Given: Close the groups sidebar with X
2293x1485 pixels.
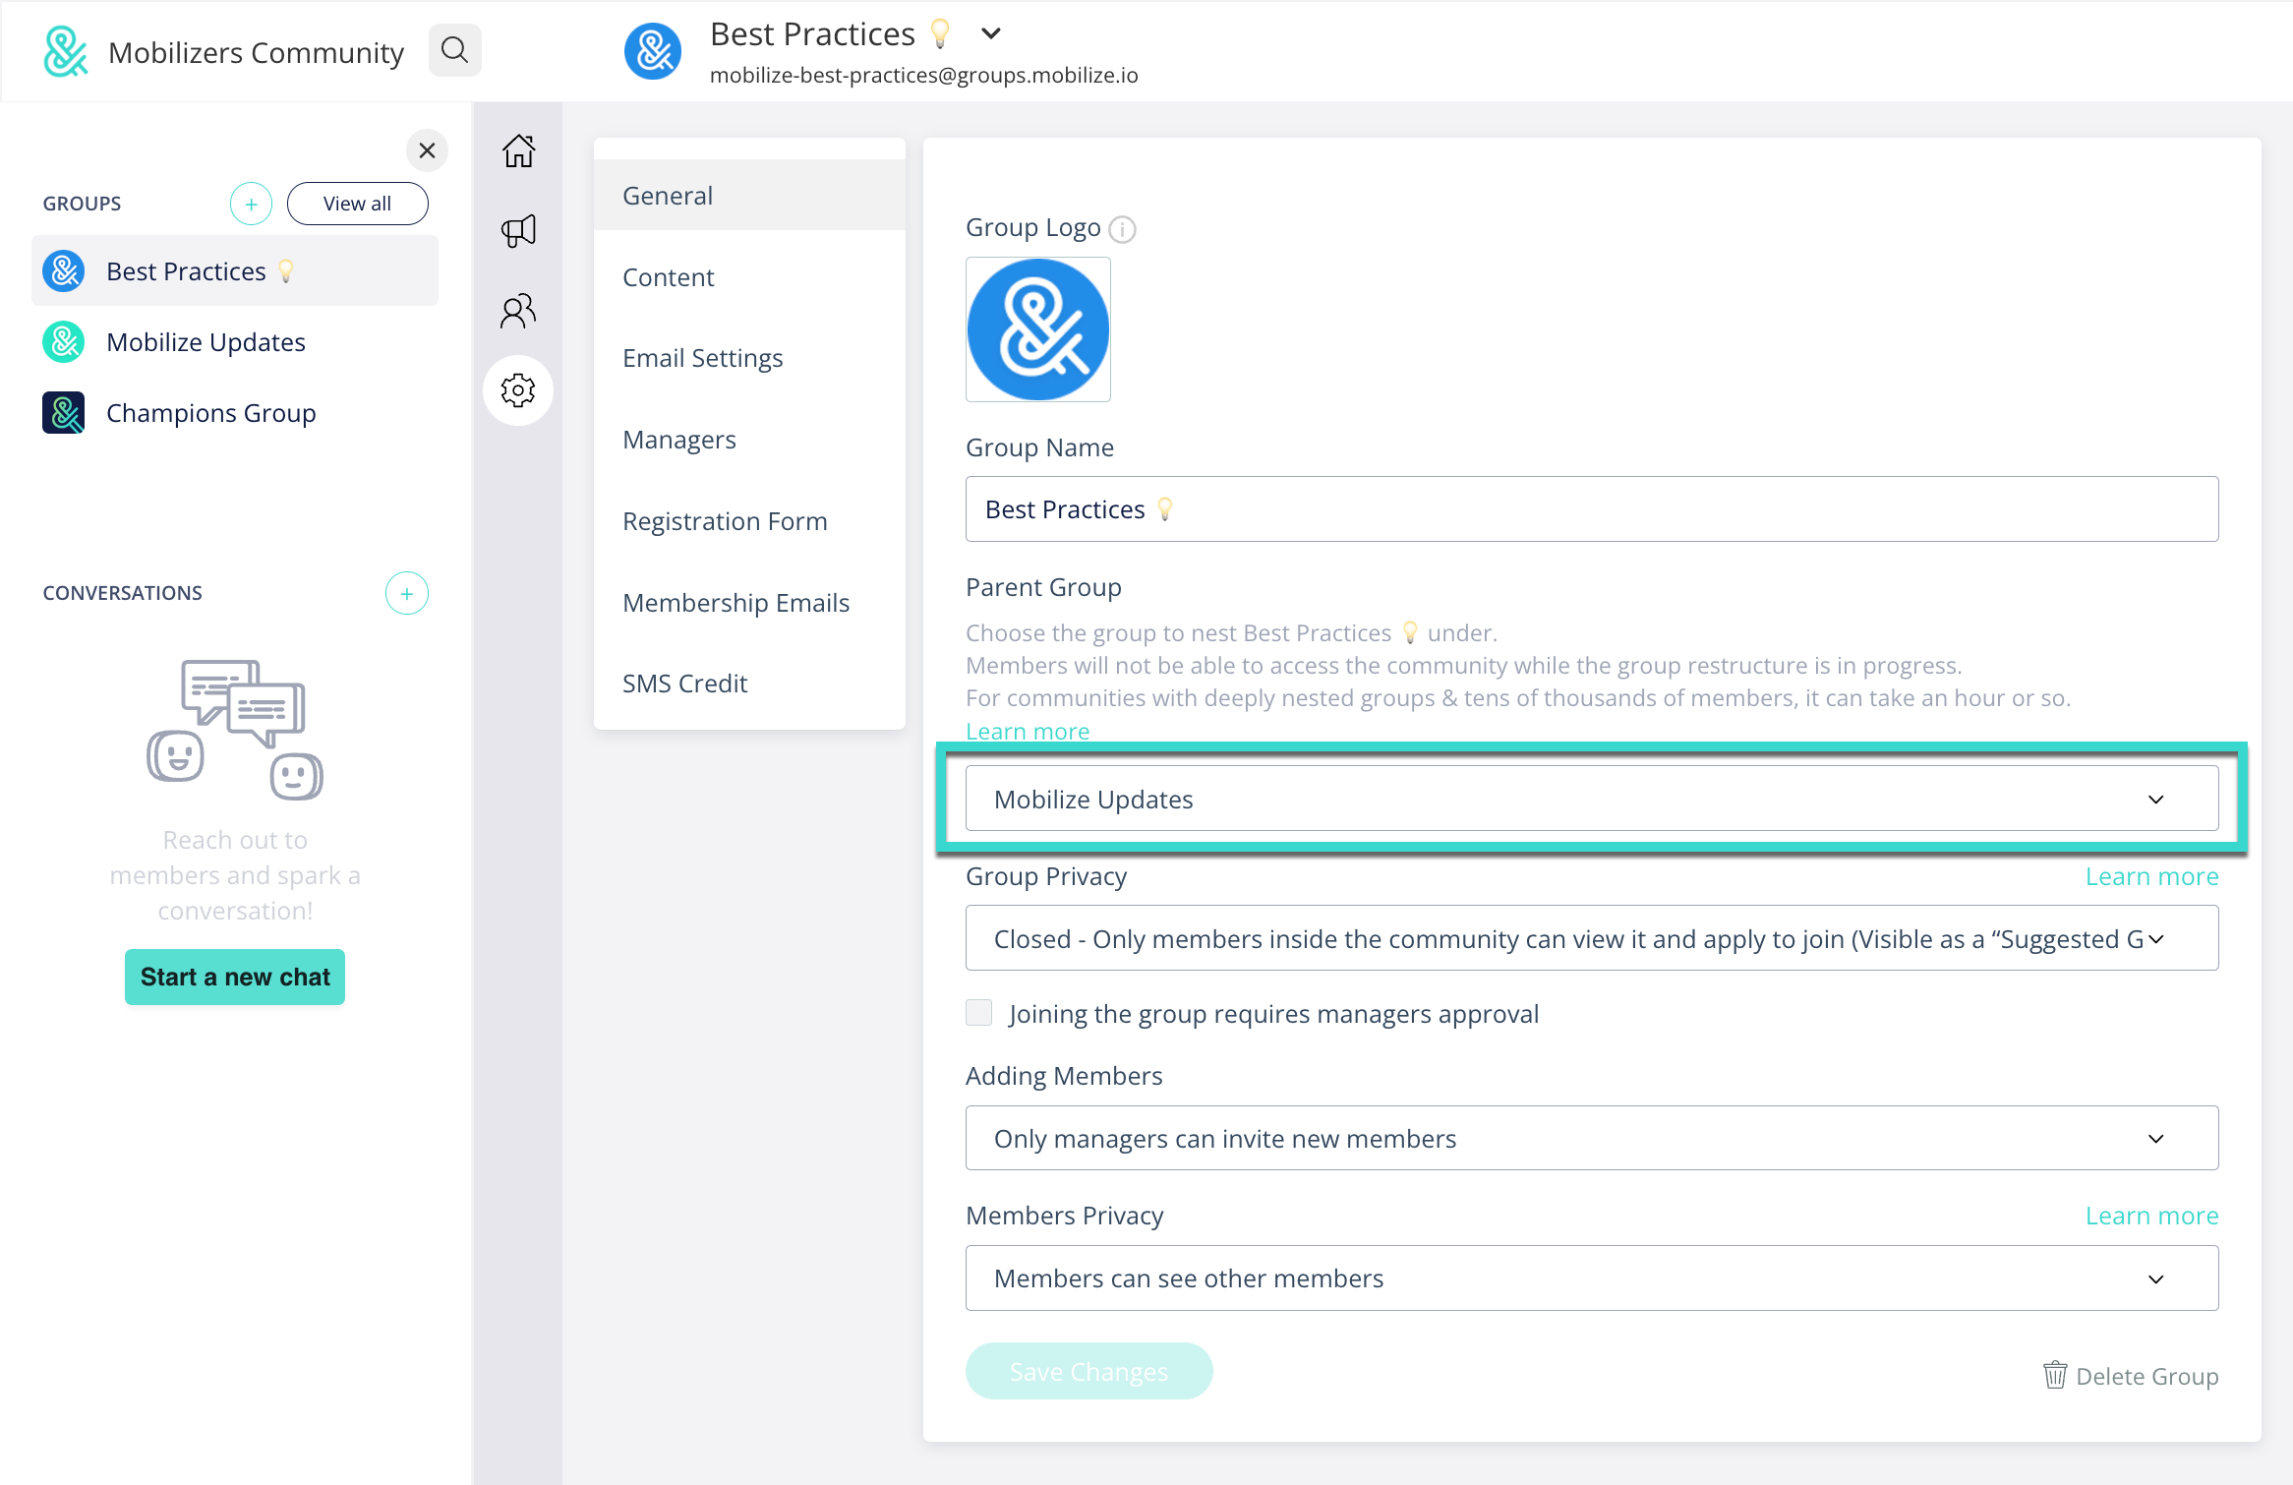Looking at the screenshot, I should [x=427, y=150].
